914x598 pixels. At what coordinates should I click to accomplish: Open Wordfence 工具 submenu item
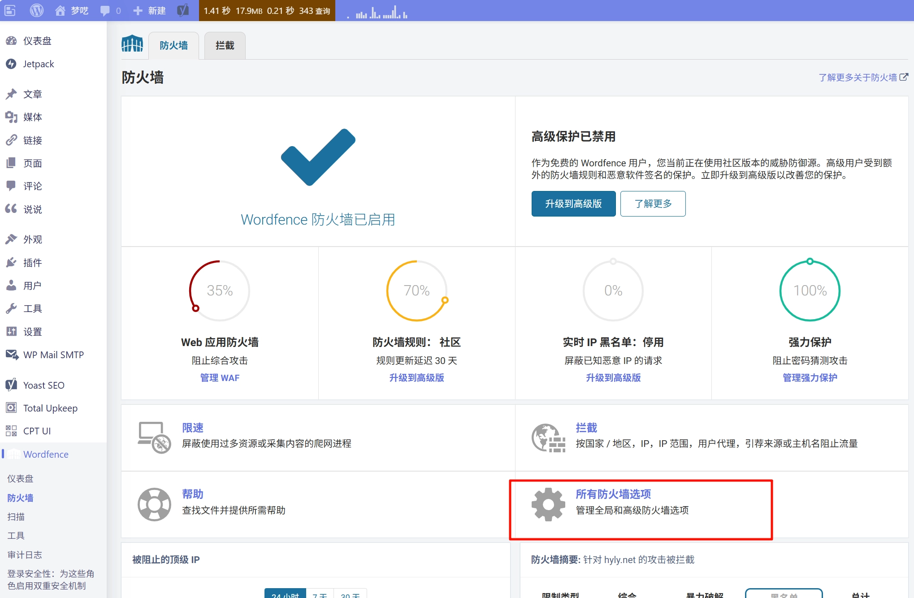pyautogui.click(x=16, y=535)
